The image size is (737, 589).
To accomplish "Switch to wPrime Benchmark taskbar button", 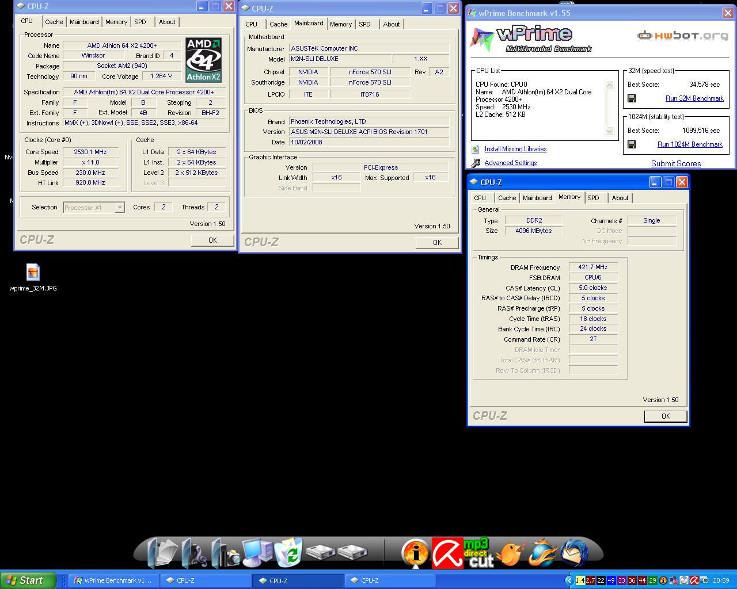I will click(113, 580).
